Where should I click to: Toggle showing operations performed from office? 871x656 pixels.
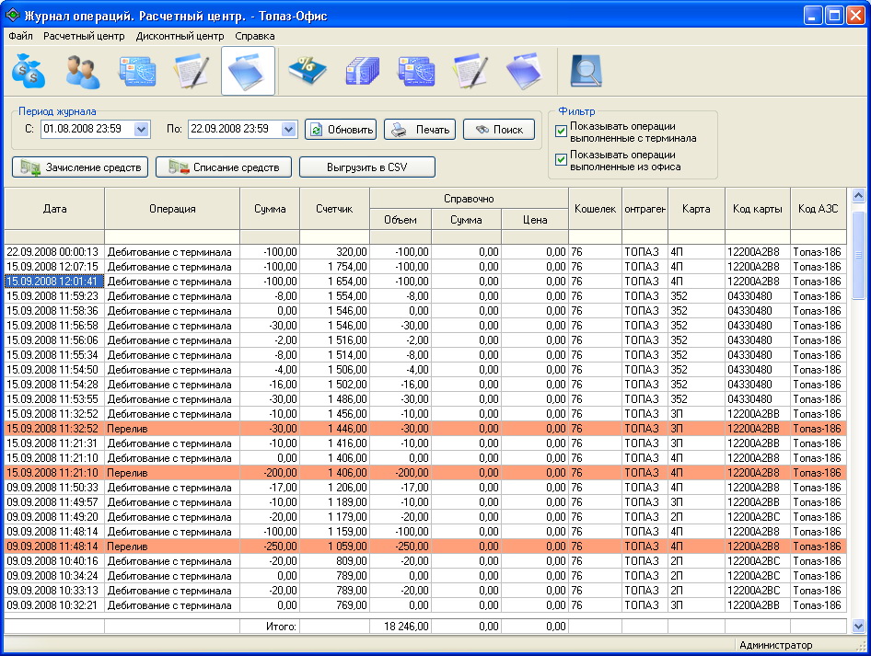[561, 161]
